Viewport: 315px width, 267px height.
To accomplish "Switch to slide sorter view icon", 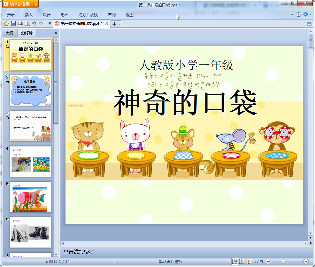I will tap(242, 261).
